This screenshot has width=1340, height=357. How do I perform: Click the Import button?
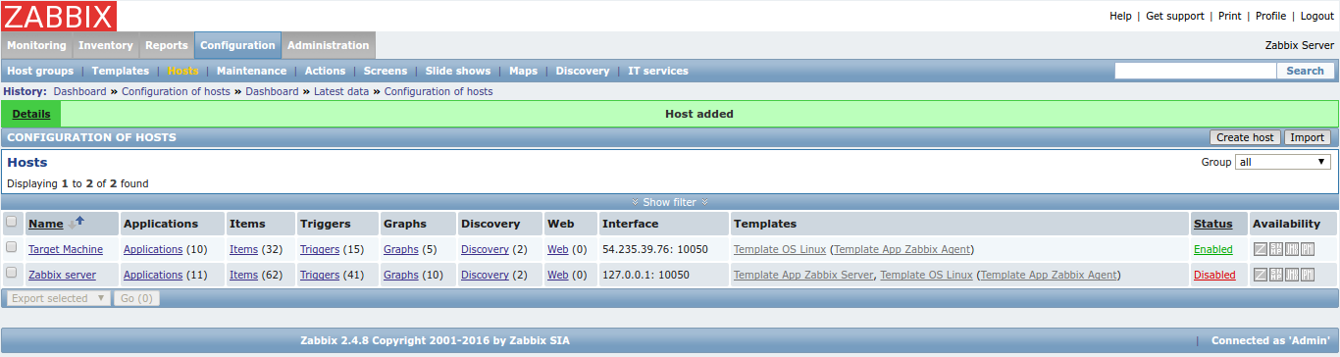click(x=1307, y=137)
